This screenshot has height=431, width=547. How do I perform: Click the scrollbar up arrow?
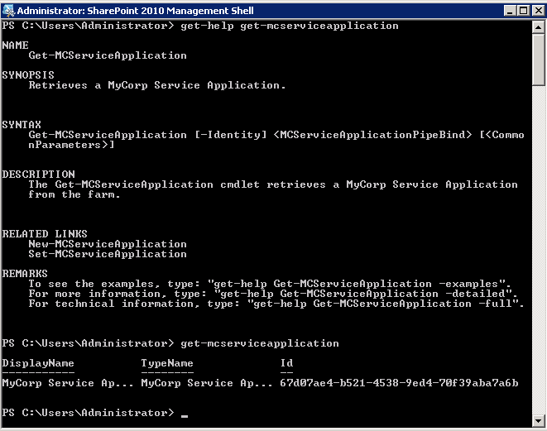pyautogui.click(x=539, y=26)
